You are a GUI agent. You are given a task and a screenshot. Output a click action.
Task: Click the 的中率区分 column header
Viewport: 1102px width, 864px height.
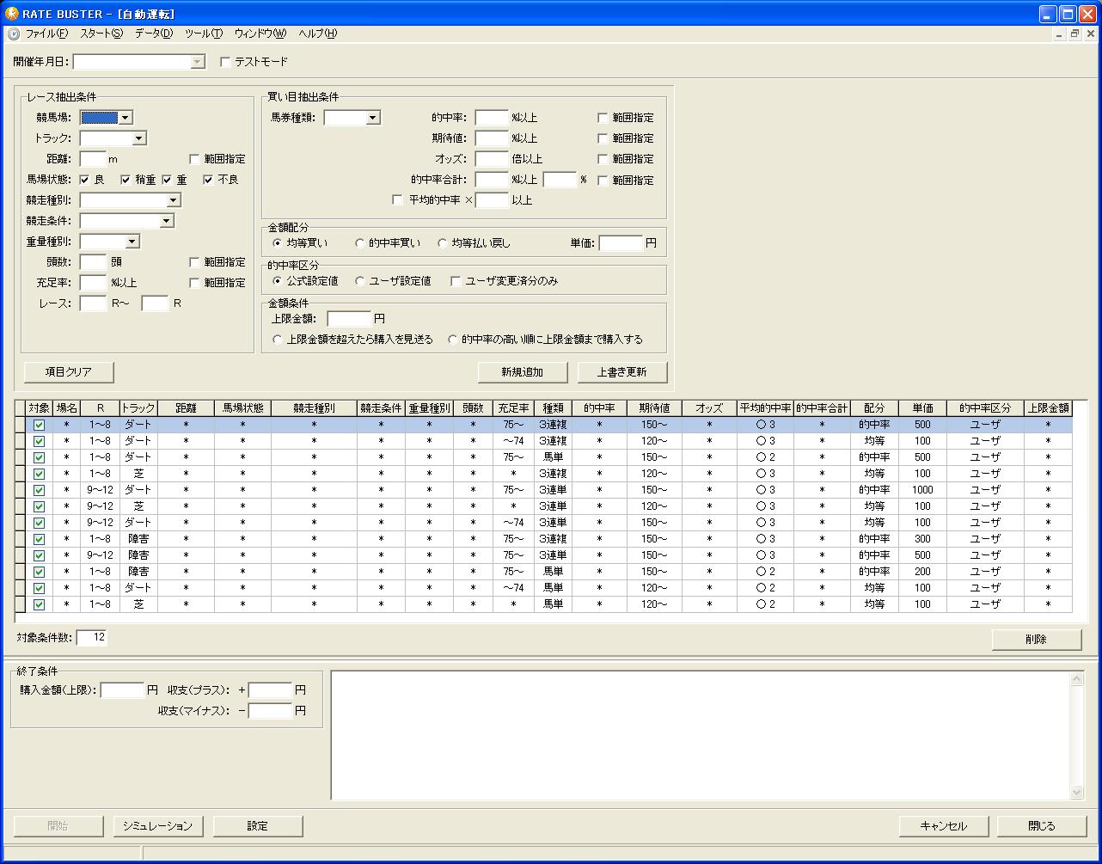985,408
